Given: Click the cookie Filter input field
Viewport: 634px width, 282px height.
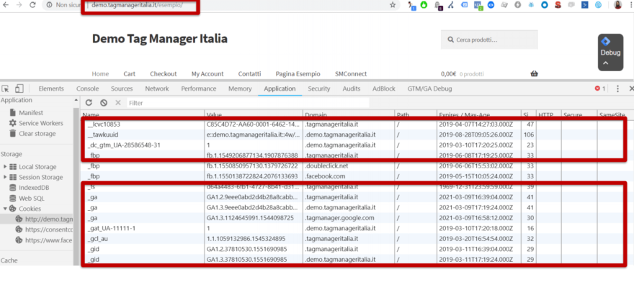Looking at the screenshot, I should coord(248,103).
